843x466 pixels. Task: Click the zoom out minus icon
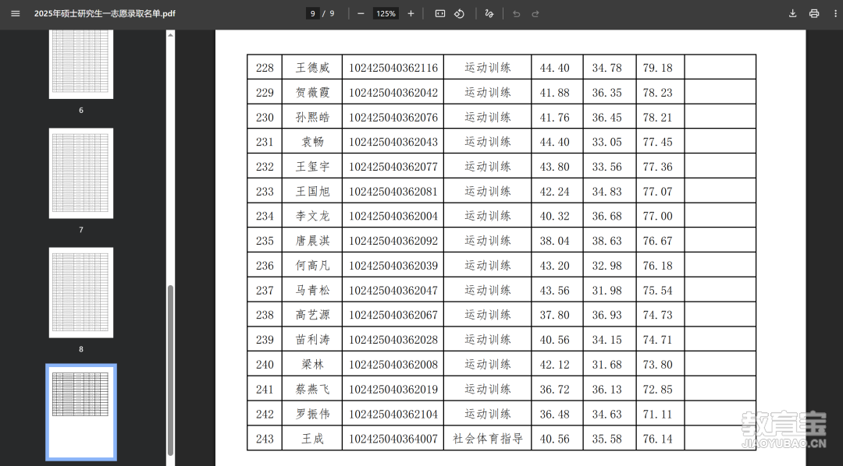361,13
